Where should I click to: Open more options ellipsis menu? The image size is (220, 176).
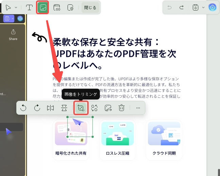pyautogui.click(x=138, y=108)
